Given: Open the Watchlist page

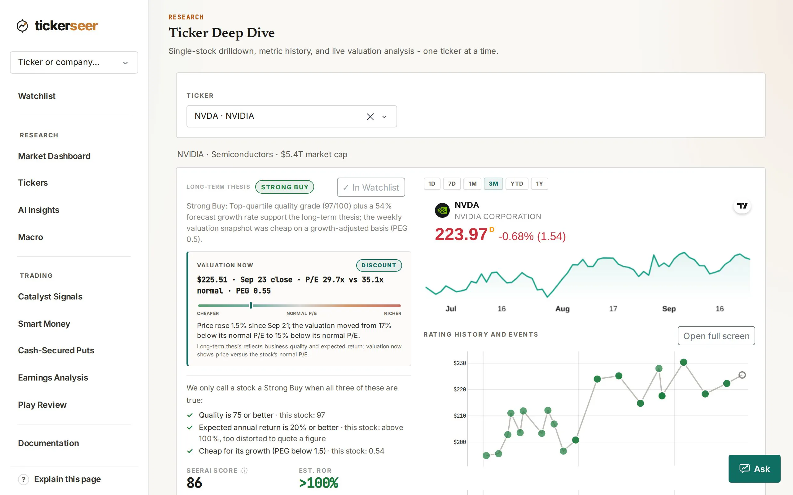Looking at the screenshot, I should click(x=37, y=96).
